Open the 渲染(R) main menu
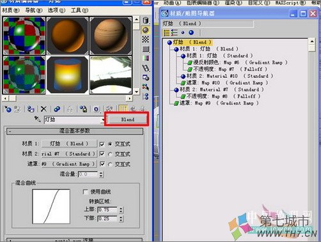This screenshot has width=321, height=242. (x=234, y=3)
